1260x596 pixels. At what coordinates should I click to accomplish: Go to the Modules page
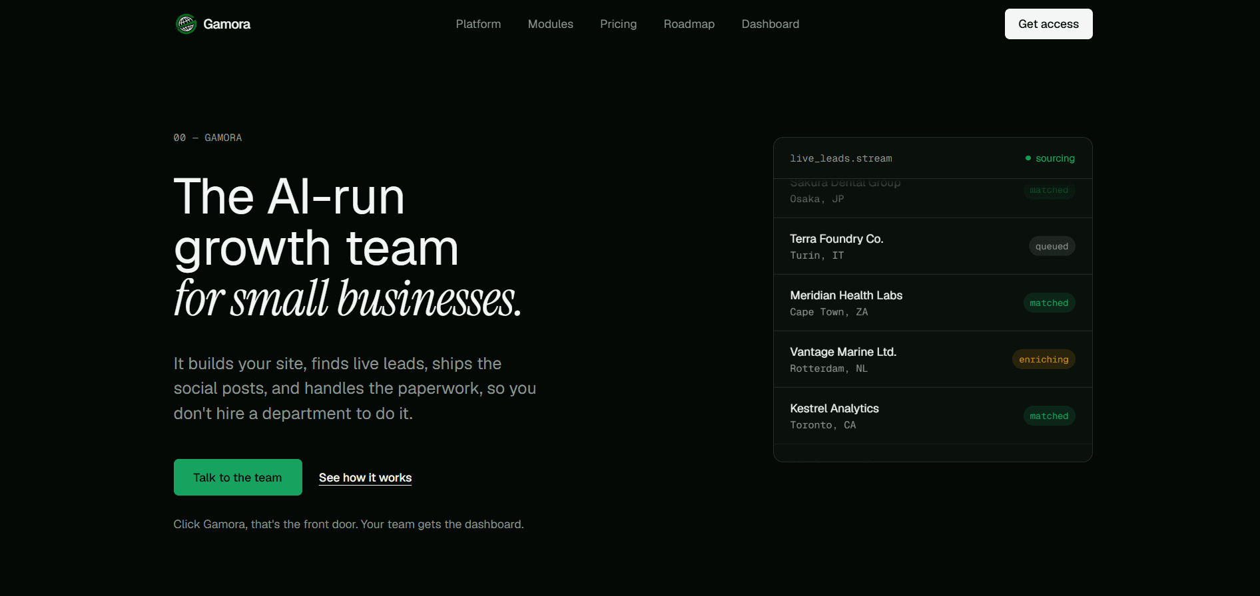click(x=550, y=24)
